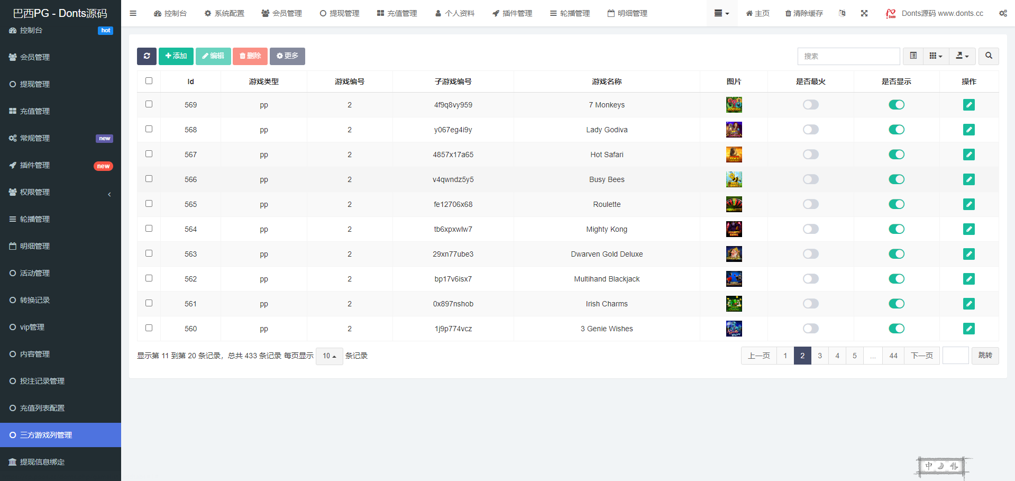Disable 是否显示 for 3 Genie Wishes
The image size is (1015, 481).
(x=897, y=329)
